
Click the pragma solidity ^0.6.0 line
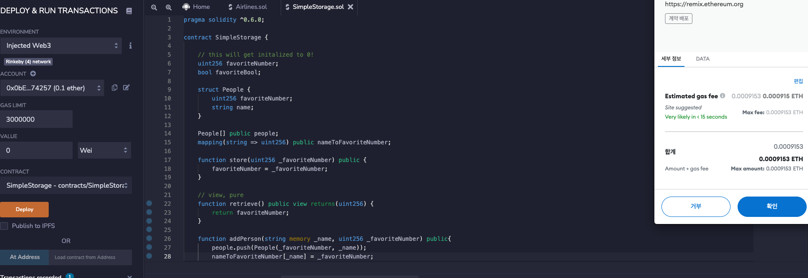[x=224, y=19]
